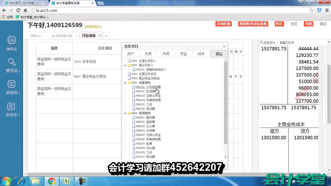Collapse the 5301 营业外收入 node
This screenshot has width=331, height=186.
tap(125, 65)
